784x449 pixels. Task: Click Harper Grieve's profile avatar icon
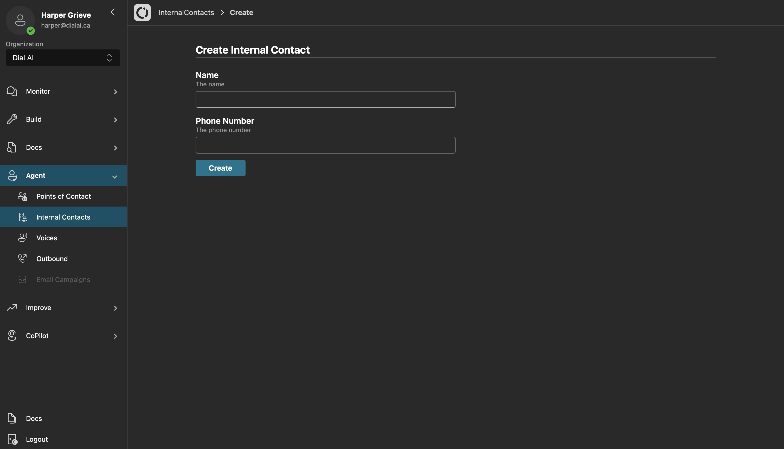20,20
